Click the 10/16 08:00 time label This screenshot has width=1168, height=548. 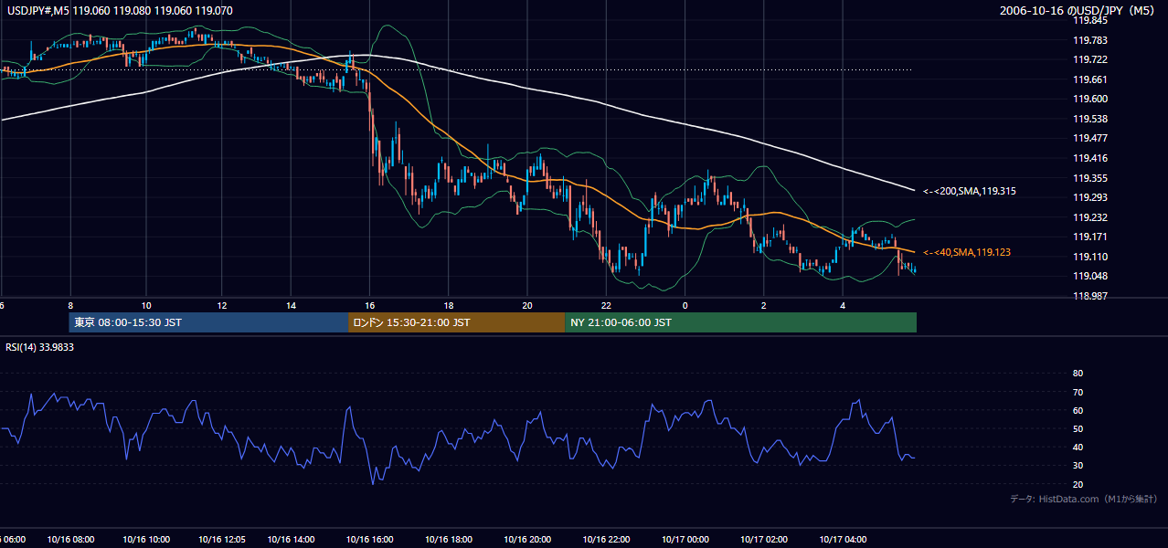tap(69, 540)
